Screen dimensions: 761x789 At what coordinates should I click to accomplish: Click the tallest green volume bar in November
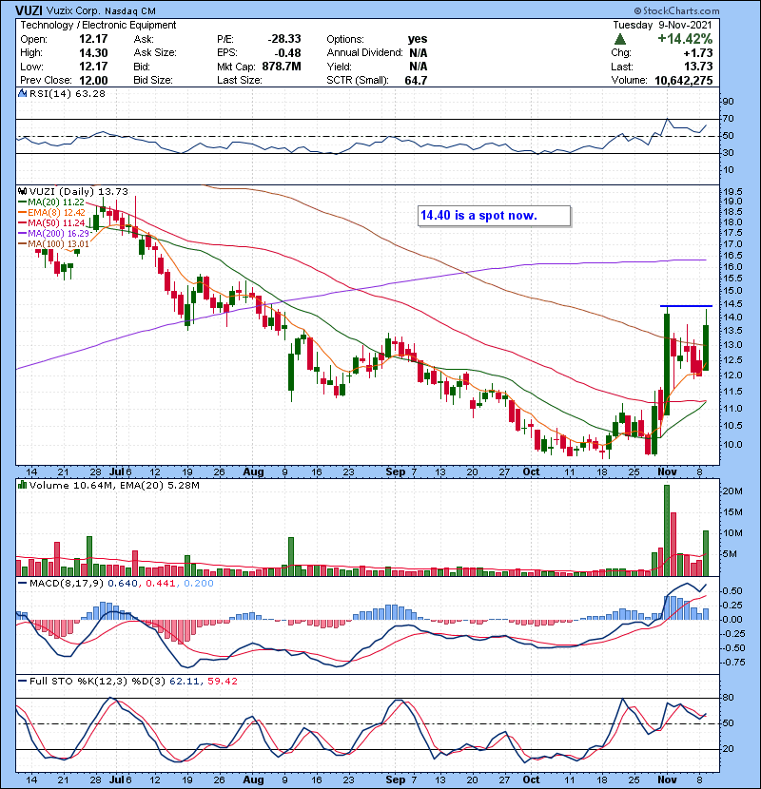667,530
